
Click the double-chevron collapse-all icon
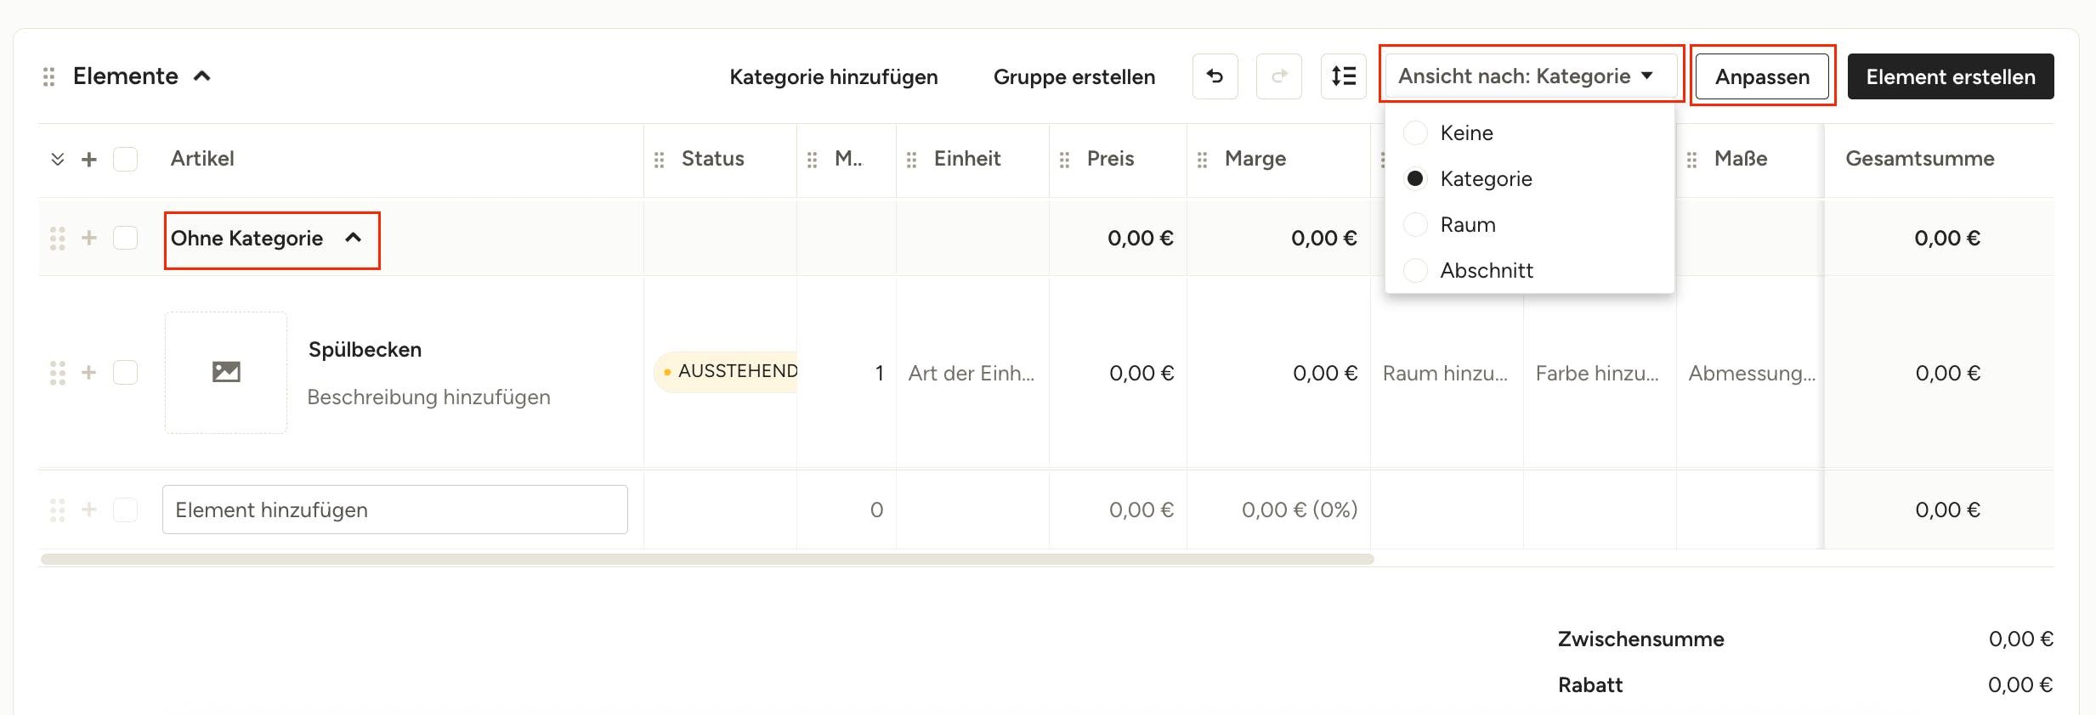coord(58,160)
